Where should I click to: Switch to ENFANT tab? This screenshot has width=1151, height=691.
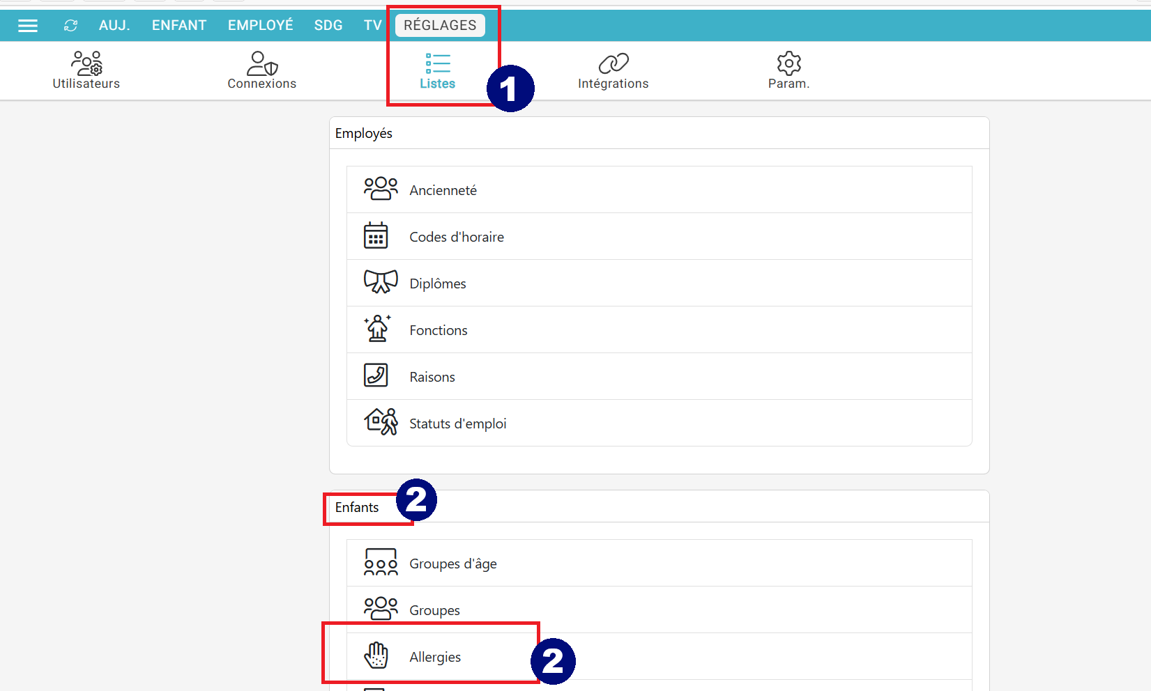click(179, 26)
